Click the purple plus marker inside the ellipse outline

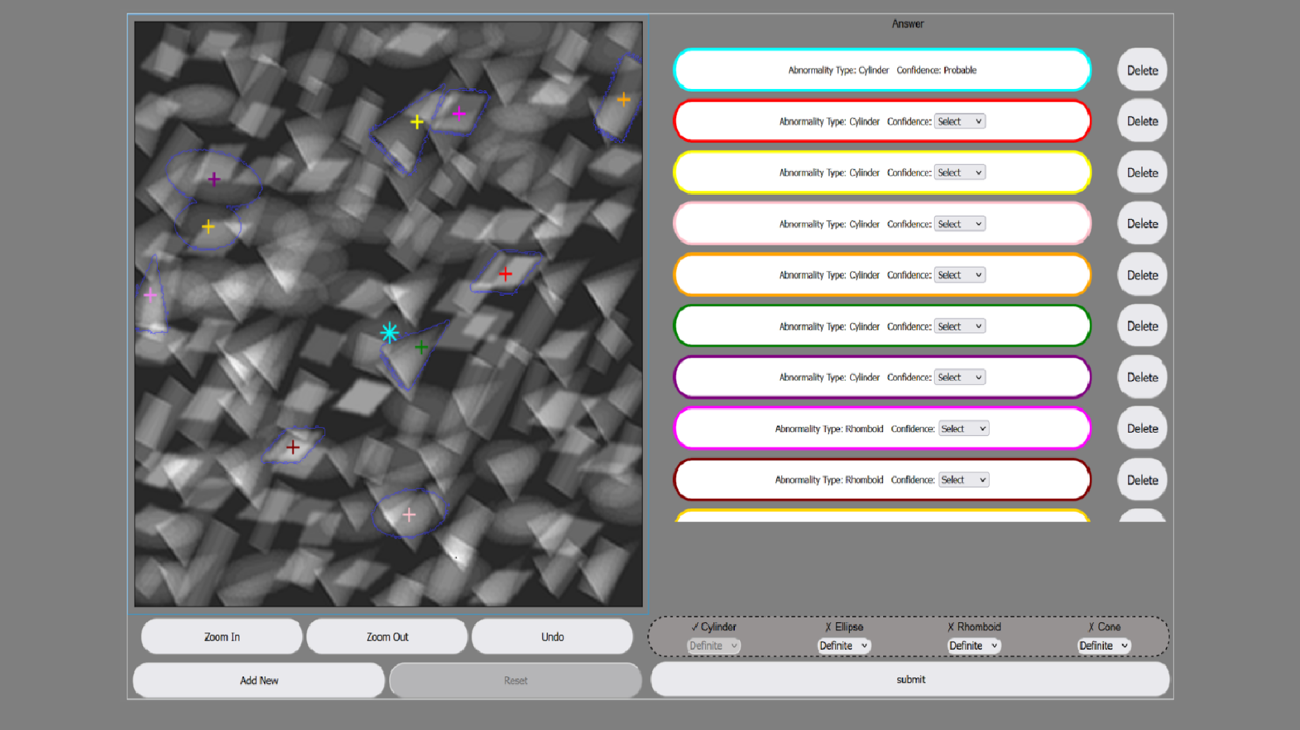[214, 179]
